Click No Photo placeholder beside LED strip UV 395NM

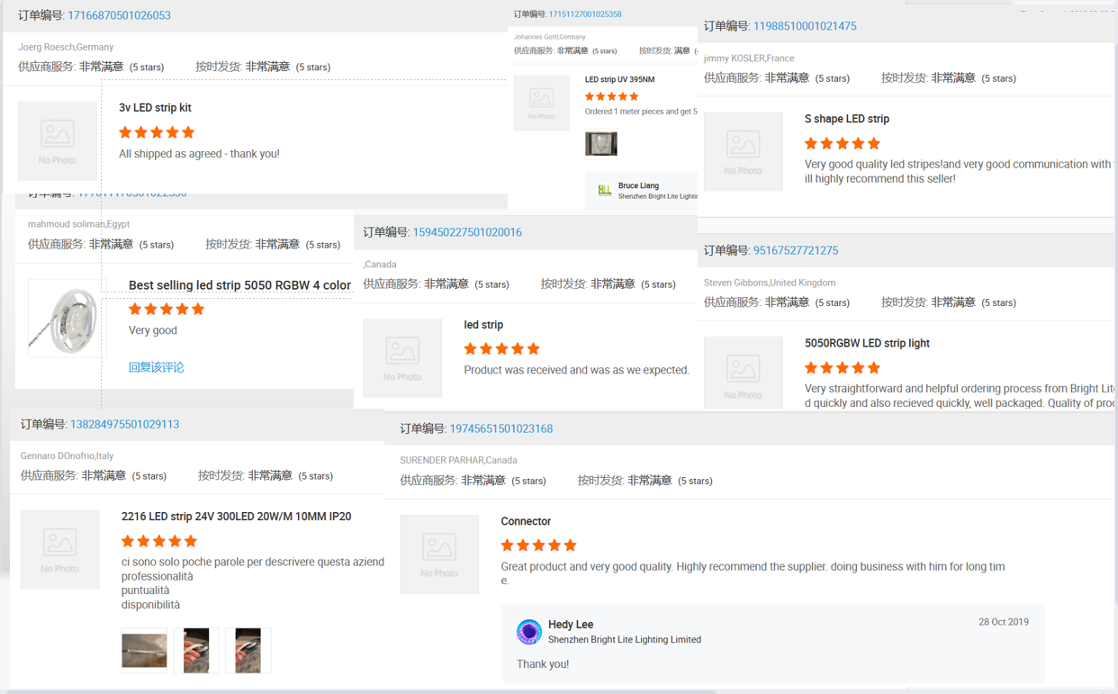542,103
